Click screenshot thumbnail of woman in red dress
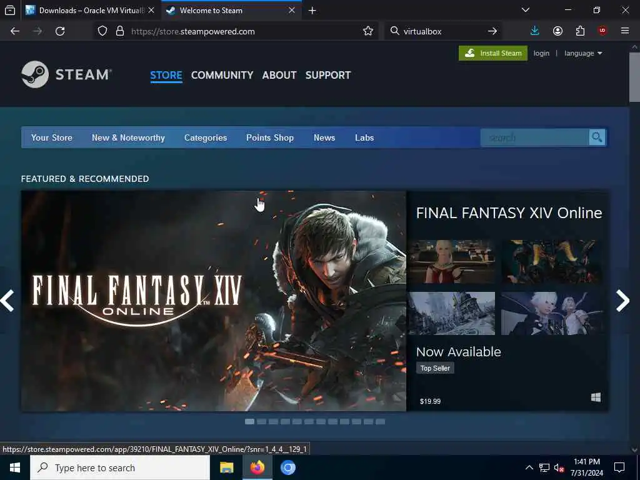Image resolution: width=640 pixels, height=480 pixels. tap(452, 262)
